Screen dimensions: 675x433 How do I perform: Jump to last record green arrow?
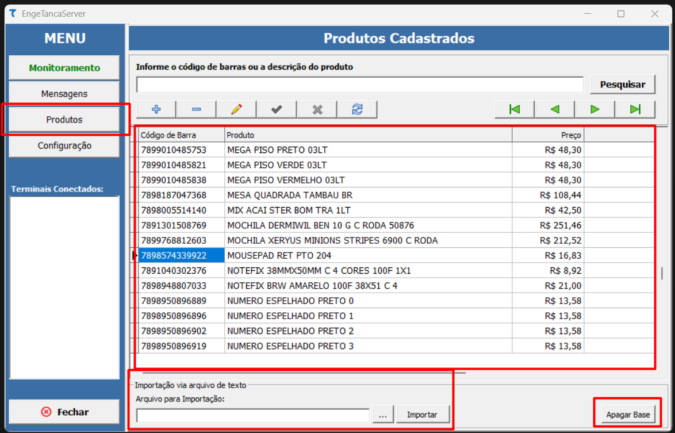tap(635, 109)
